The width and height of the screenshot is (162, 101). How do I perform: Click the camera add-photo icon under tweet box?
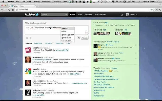(27, 38)
